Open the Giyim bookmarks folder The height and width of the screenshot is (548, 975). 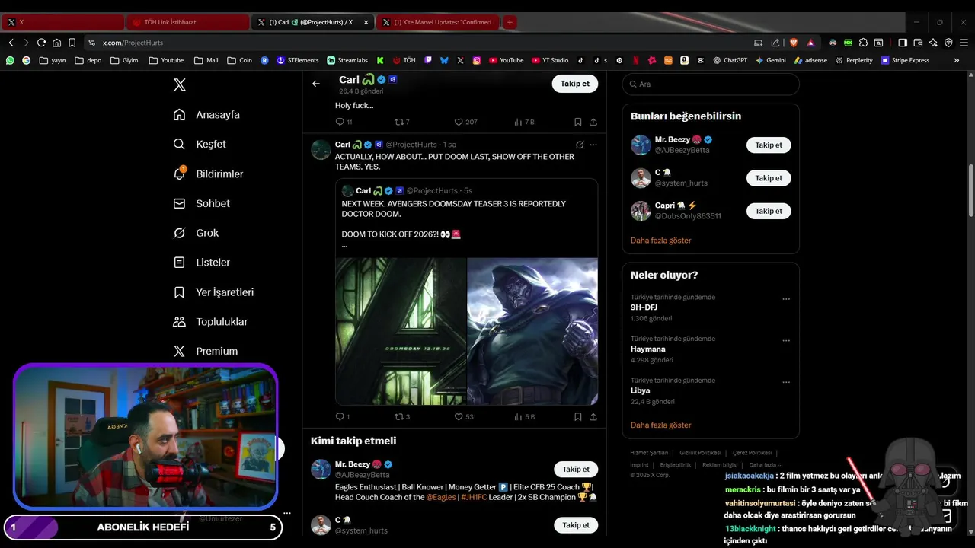coord(125,60)
